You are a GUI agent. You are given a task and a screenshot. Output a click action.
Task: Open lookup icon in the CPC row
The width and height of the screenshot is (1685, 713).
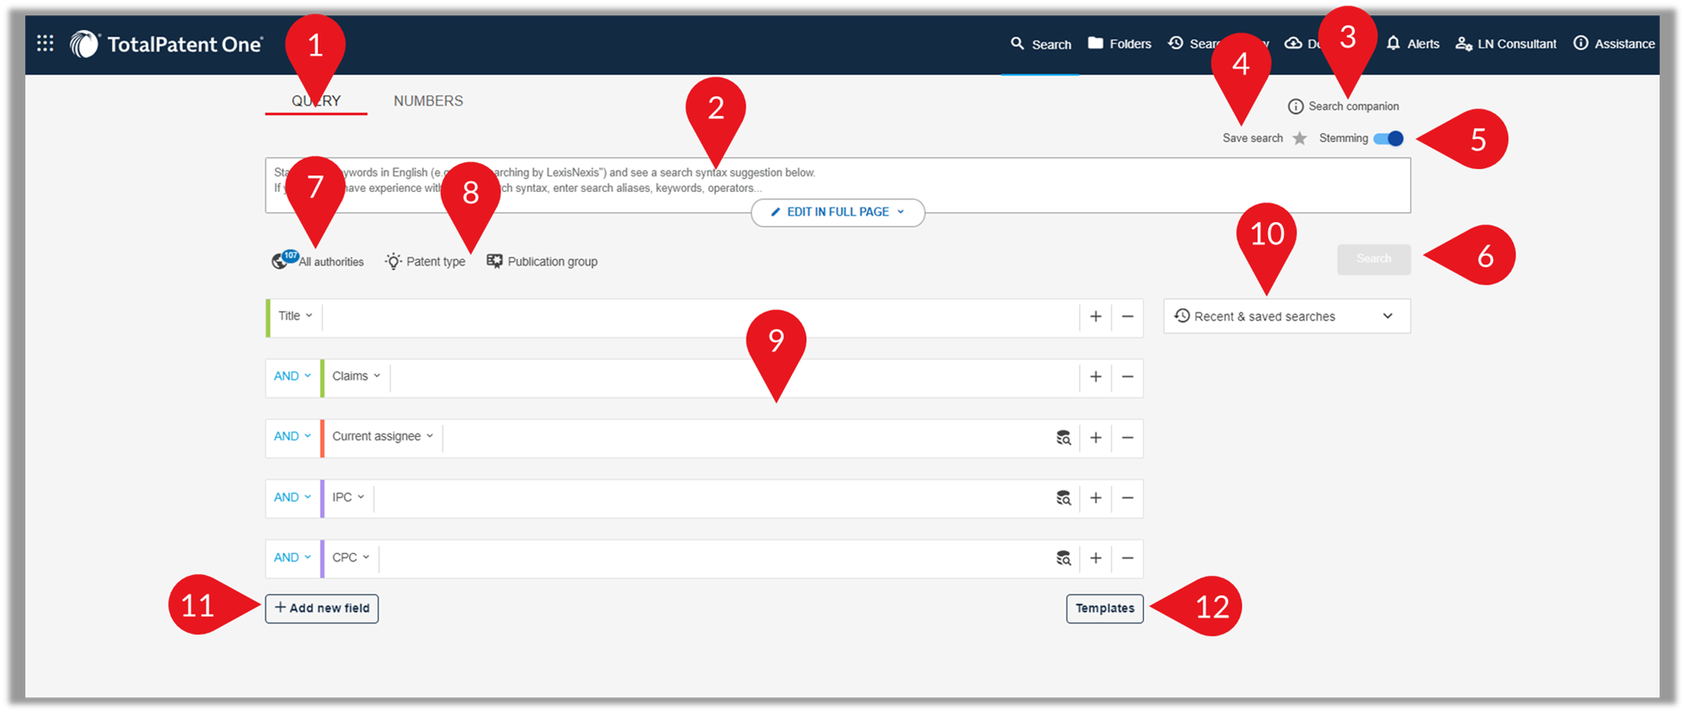tap(1064, 558)
